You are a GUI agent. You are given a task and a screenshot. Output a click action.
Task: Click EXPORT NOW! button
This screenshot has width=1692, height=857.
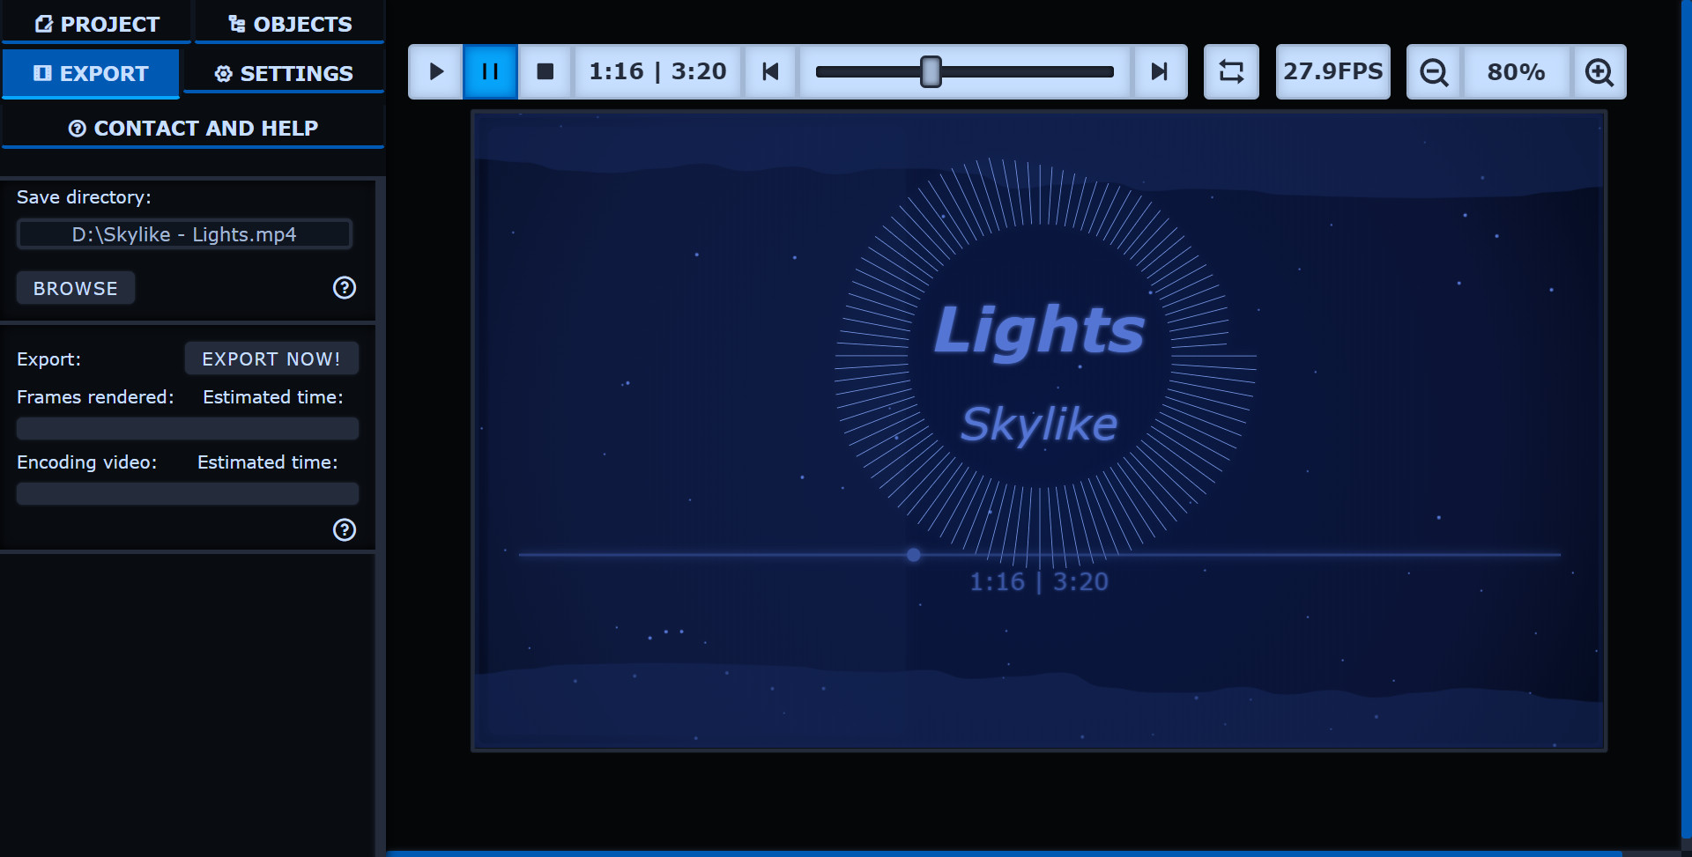271,358
